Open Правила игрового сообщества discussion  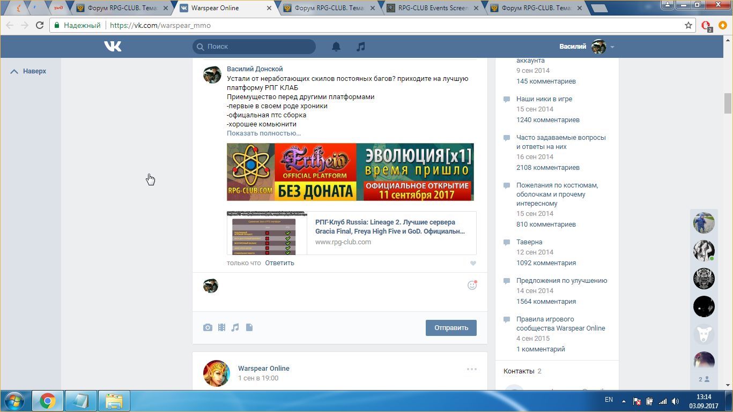coord(561,324)
